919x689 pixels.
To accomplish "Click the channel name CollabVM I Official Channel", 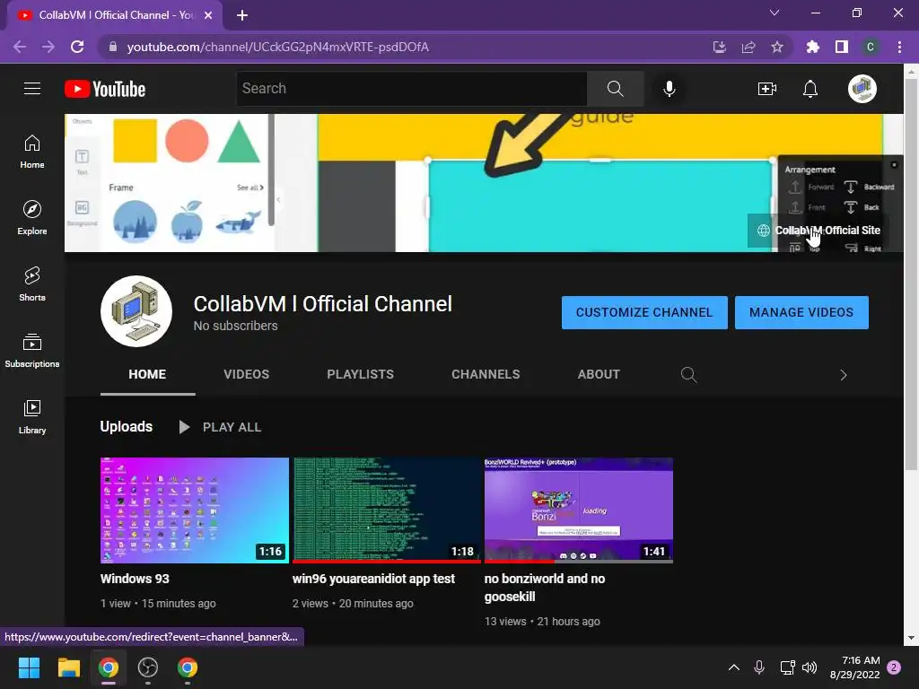I will pyautogui.click(x=323, y=304).
